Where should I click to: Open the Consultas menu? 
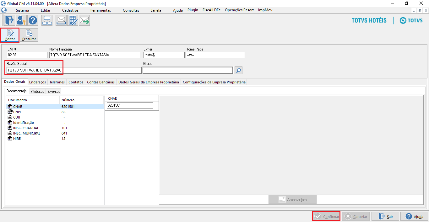coord(131,10)
